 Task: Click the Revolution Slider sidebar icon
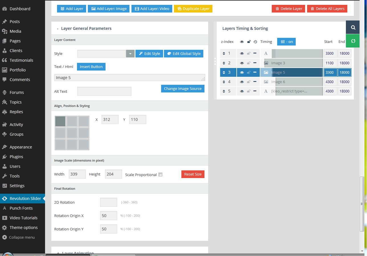click(5, 199)
